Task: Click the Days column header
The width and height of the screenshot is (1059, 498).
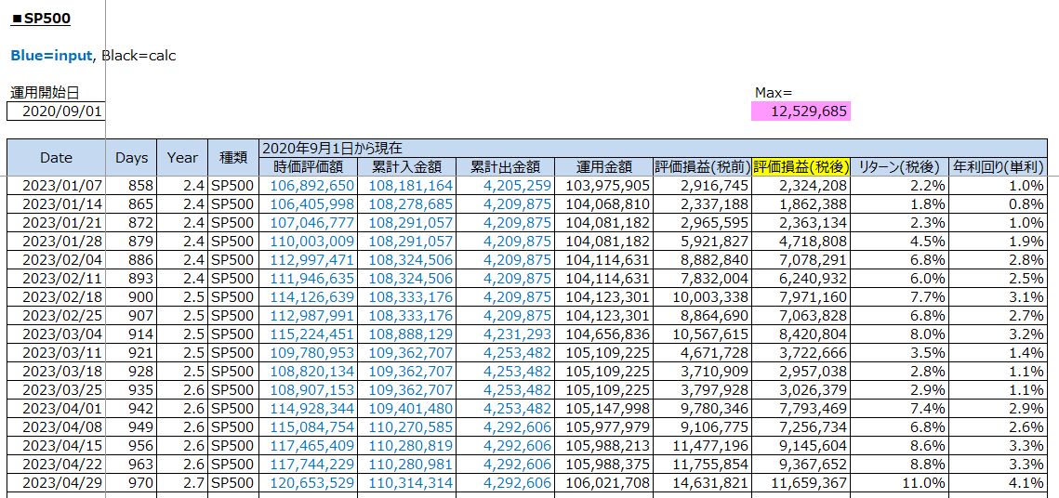Action: pos(131,158)
